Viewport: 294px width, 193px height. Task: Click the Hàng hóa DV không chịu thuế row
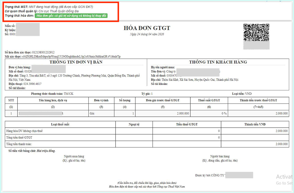147,131
